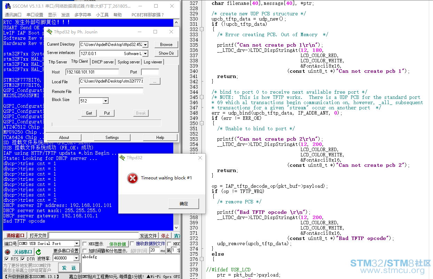Click the Show Dir button

tap(166, 53)
